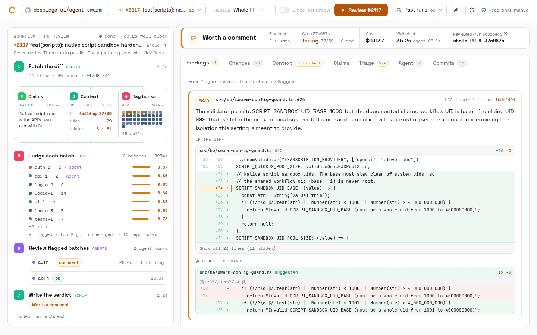Select the auth-1 agent task row
This screenshot has height=335, width=537.
coord(98,262)
